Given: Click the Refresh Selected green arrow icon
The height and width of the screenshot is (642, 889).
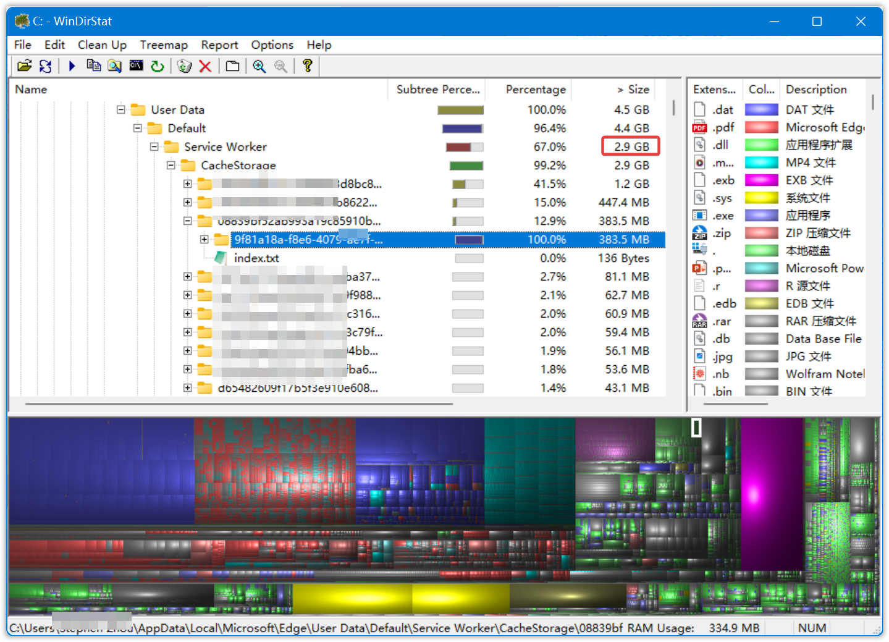Looking at the screenshot, I should [x=158, y=66].
